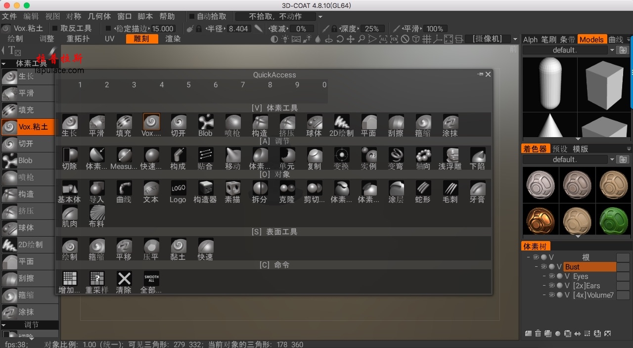Delete the selected voxel tree layer

[x=538, y=334]
